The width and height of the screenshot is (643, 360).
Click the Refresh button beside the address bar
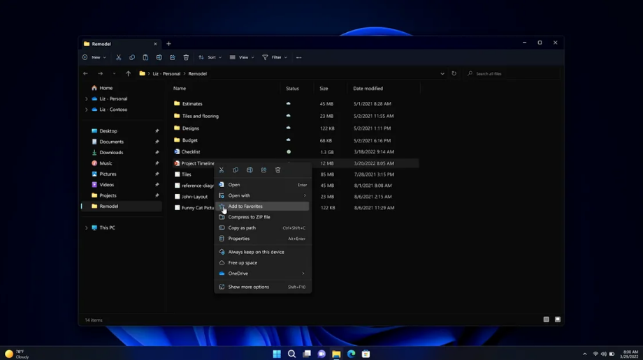pos(454,73)
